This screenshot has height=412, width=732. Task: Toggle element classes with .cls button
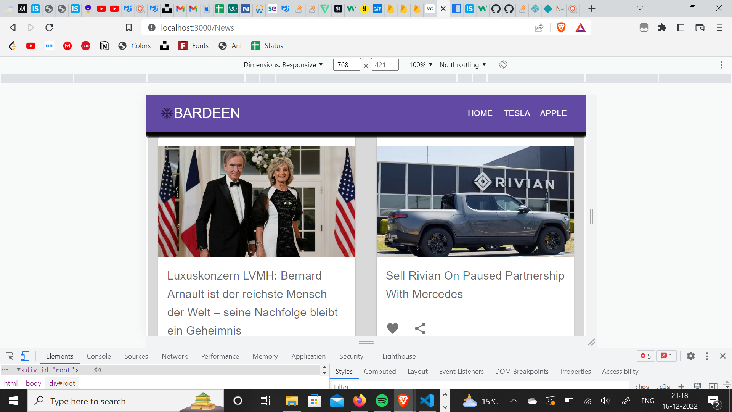(x=663, y=386)
